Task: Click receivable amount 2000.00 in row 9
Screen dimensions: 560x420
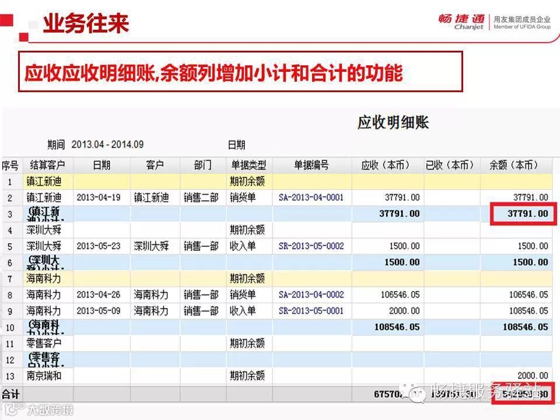Action: tap(404, 311)
